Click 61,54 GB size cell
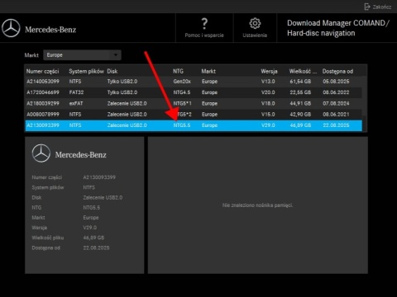This screenshot has width=397, height=297. tap(300, 82)
